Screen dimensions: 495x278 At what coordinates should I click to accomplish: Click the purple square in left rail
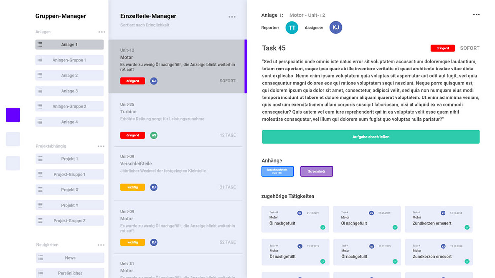[13, 115]
